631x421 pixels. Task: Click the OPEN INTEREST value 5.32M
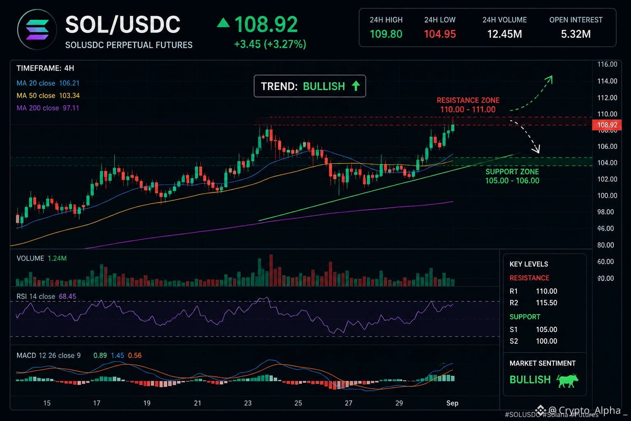click(576, 34)
